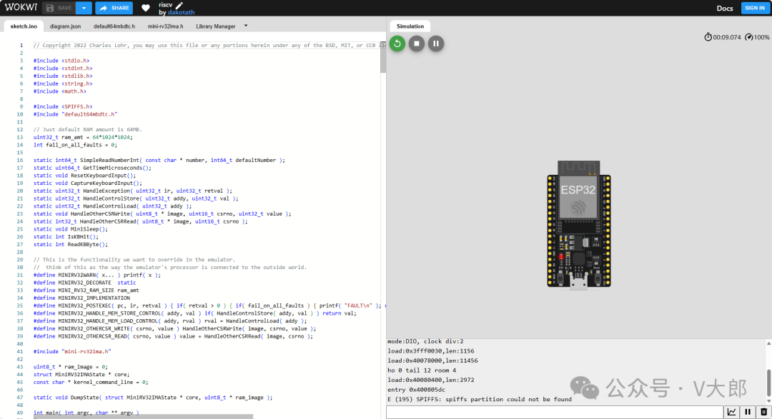Like the project with heart icon
This screenshot has width=772, height=419.
coord(146,8)
